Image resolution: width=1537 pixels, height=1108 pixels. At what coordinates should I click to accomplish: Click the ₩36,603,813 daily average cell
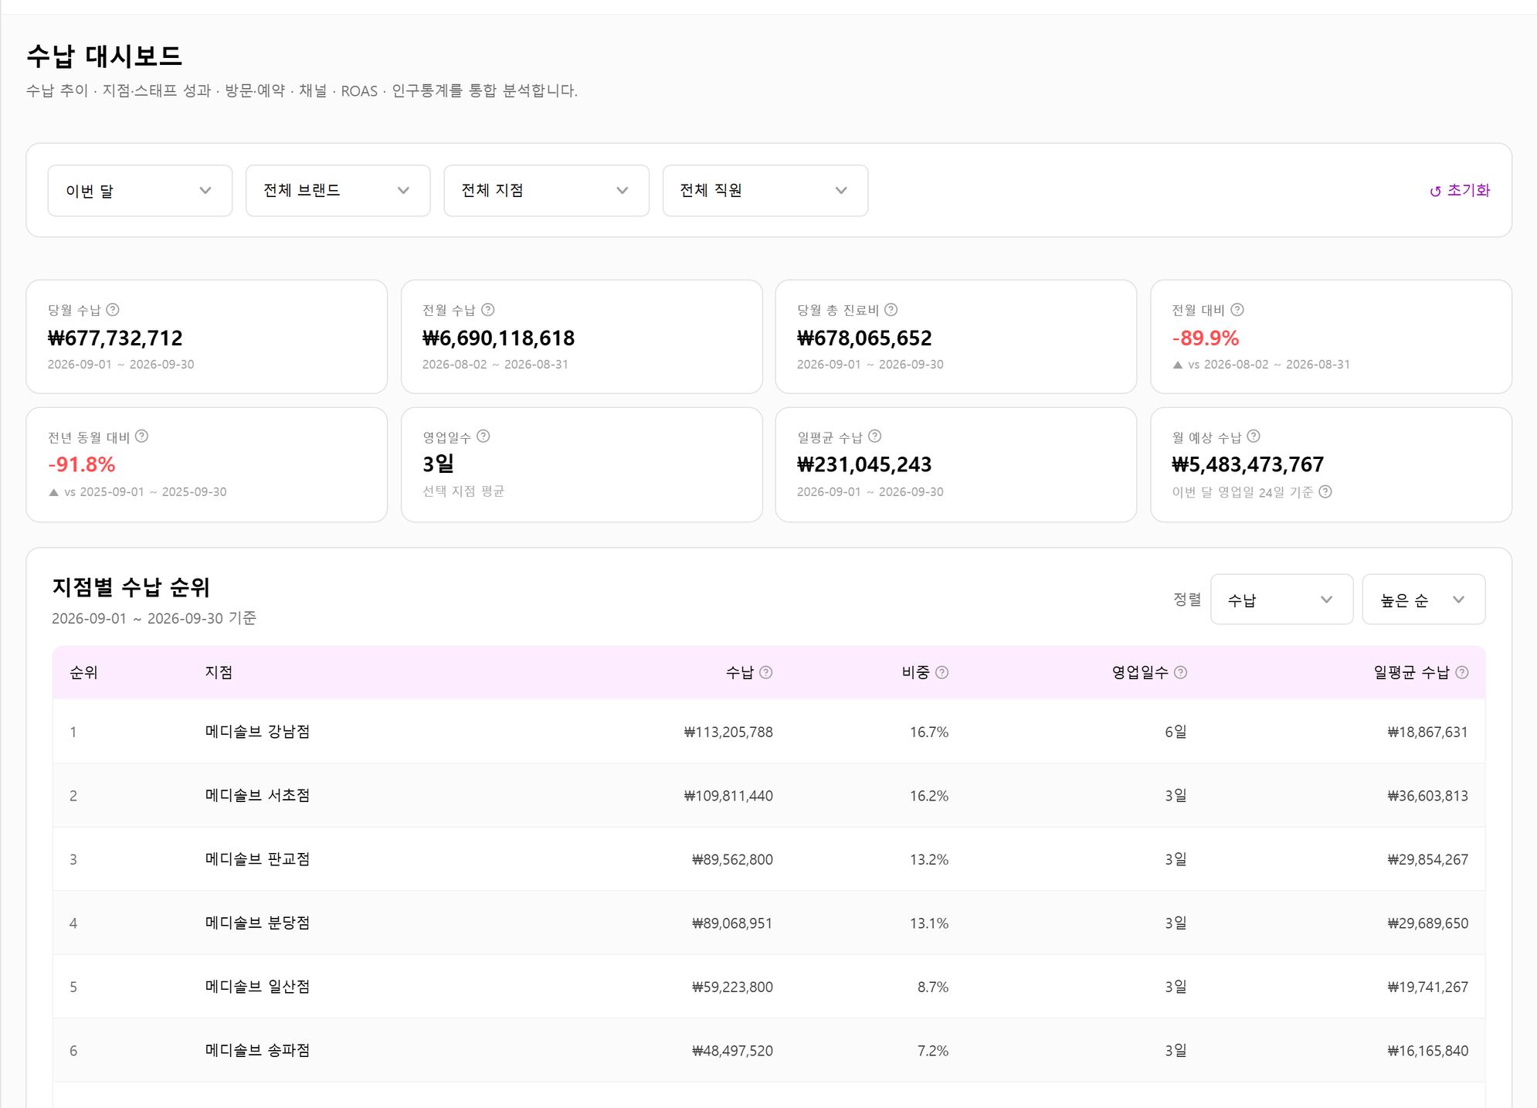pos(1427,796)
